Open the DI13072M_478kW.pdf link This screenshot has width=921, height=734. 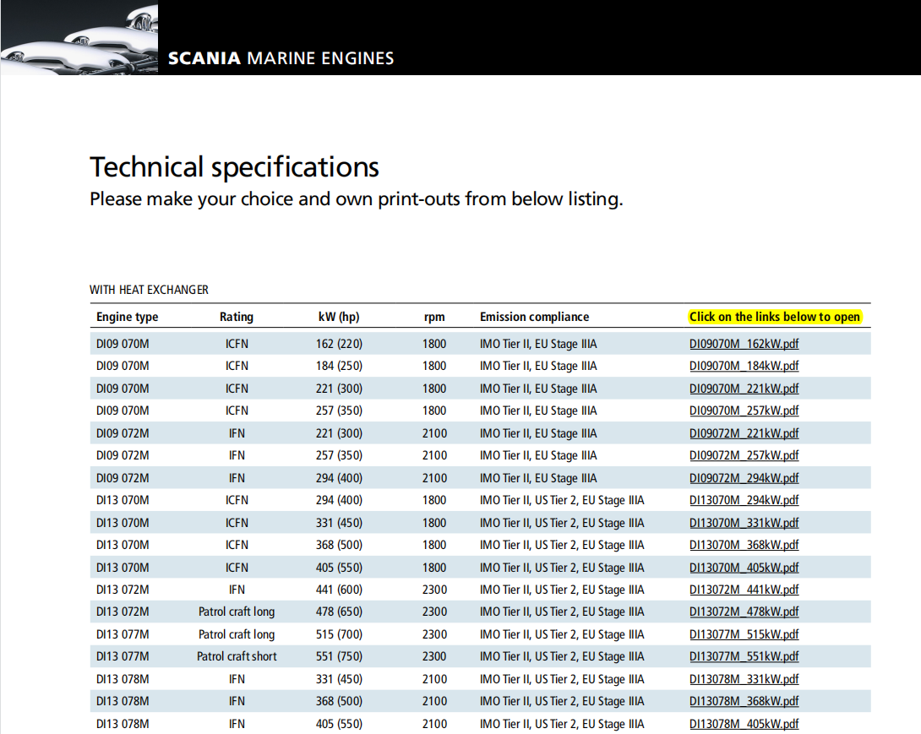(x=744, y=612)
